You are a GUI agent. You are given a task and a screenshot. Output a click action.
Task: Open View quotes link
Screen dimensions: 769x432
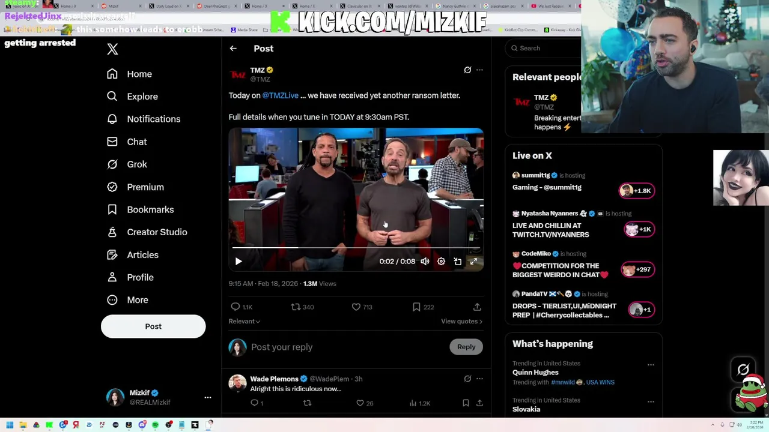coord(462,321)
